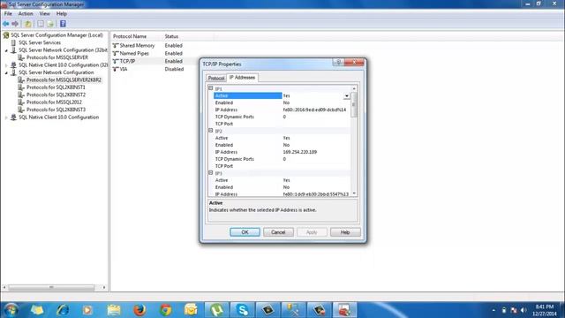
Task: Select the SQL Server Services node icon
Action: tap(14, 42)
